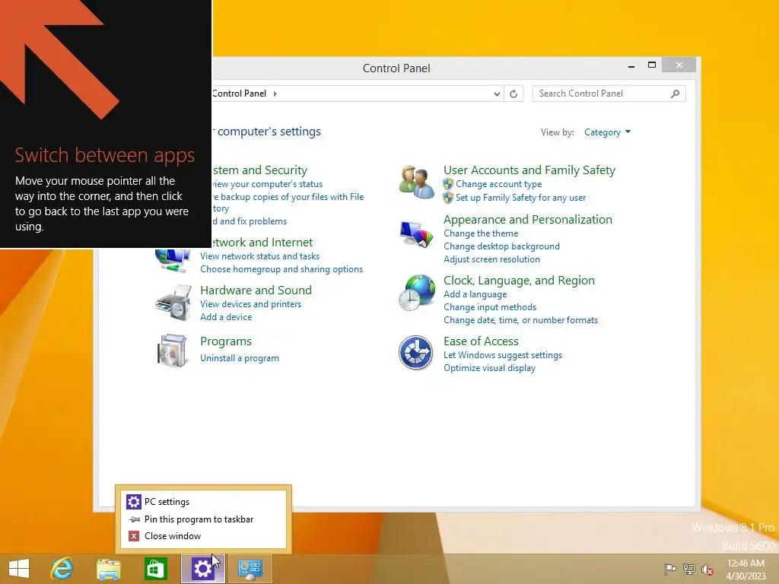
Task: Open Add a device link
Action: [226, 317]
